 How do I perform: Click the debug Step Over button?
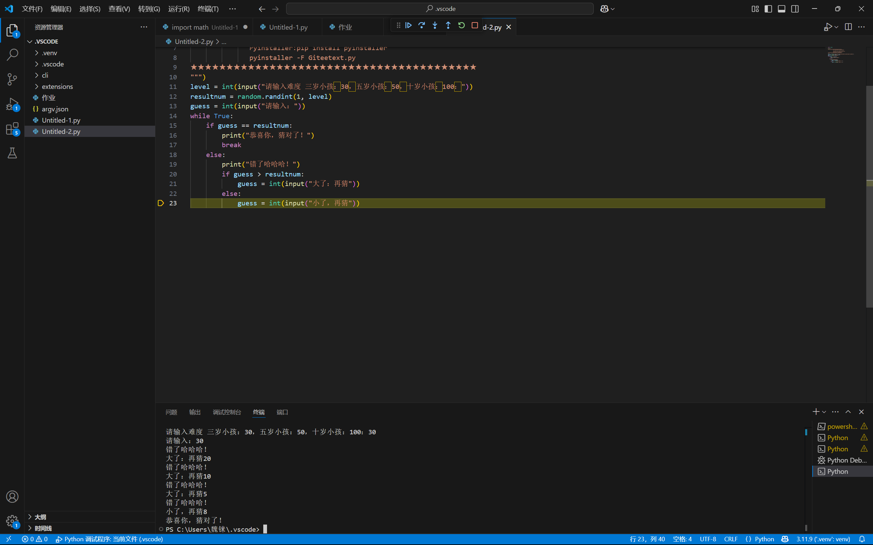click(x=421, y=25)
